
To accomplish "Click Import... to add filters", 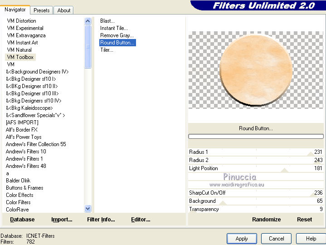I will pyautogui.click(x=62, y=220).
